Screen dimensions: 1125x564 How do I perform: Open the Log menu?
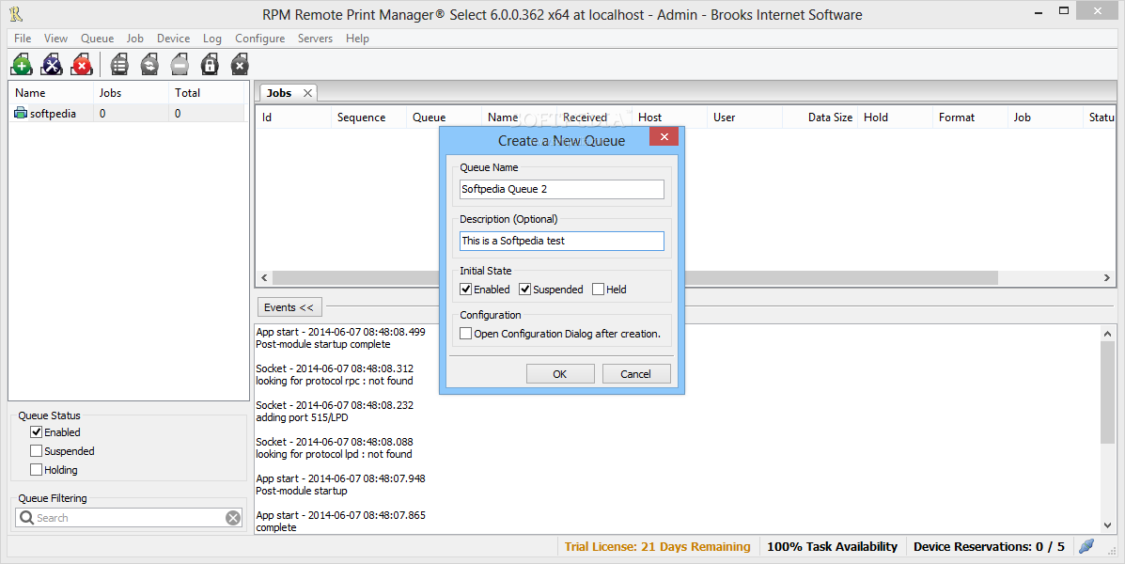tap(212, 38)
